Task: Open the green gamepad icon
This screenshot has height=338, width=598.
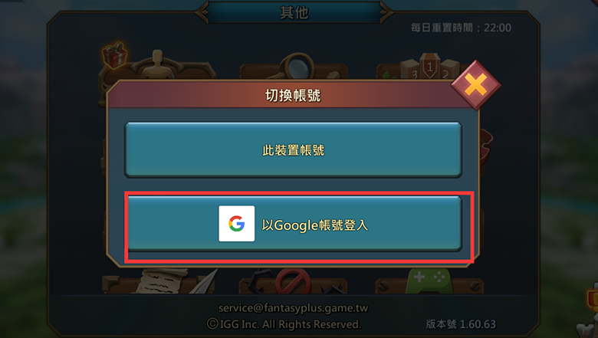Action: (429, 281)
